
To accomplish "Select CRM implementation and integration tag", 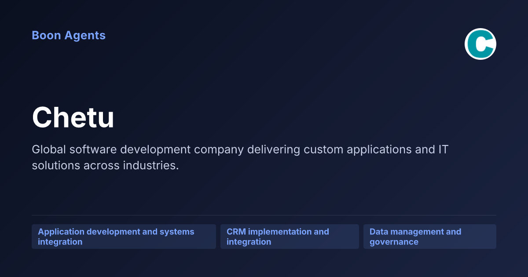I will [290, 237].
